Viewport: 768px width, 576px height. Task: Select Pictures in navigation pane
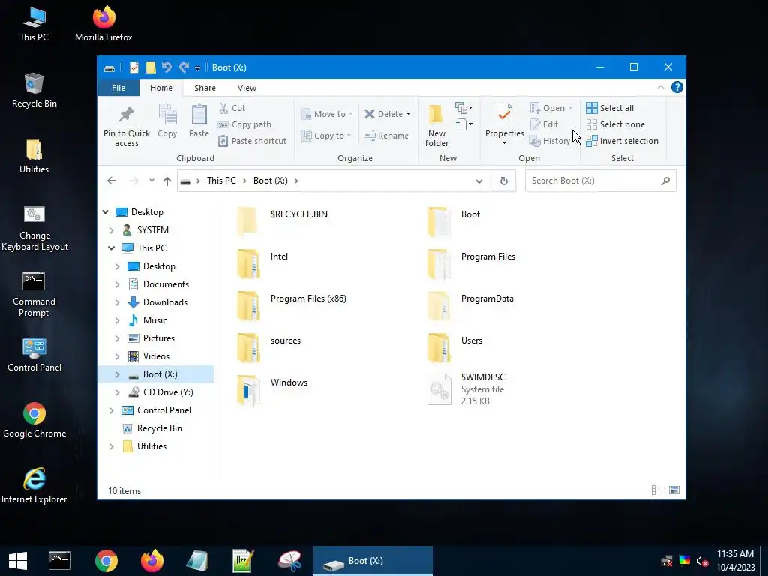159,338
